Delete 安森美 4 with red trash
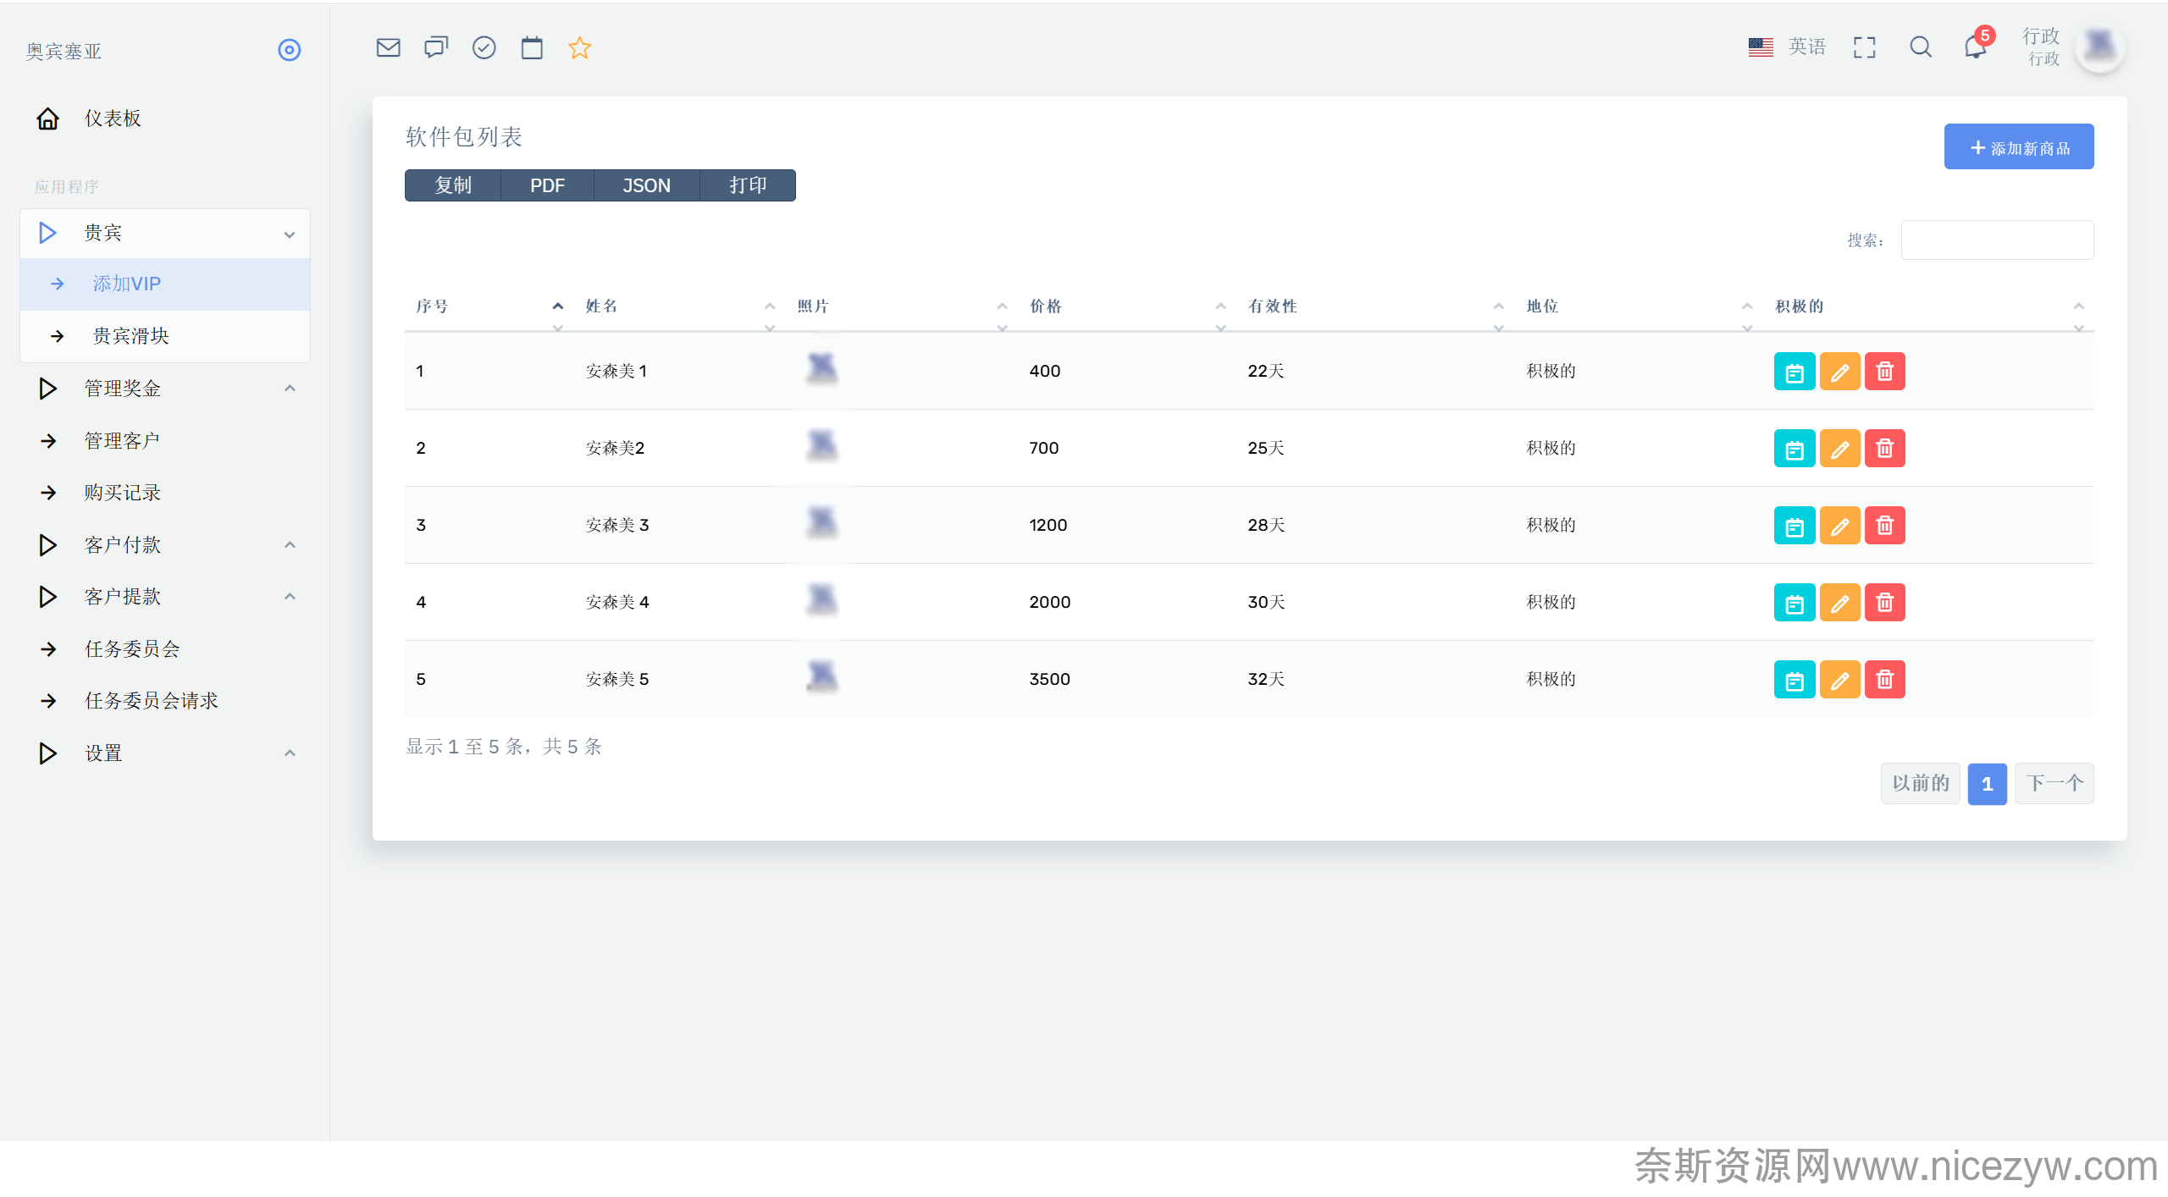2168x1197 pixels. (1885, 603)
